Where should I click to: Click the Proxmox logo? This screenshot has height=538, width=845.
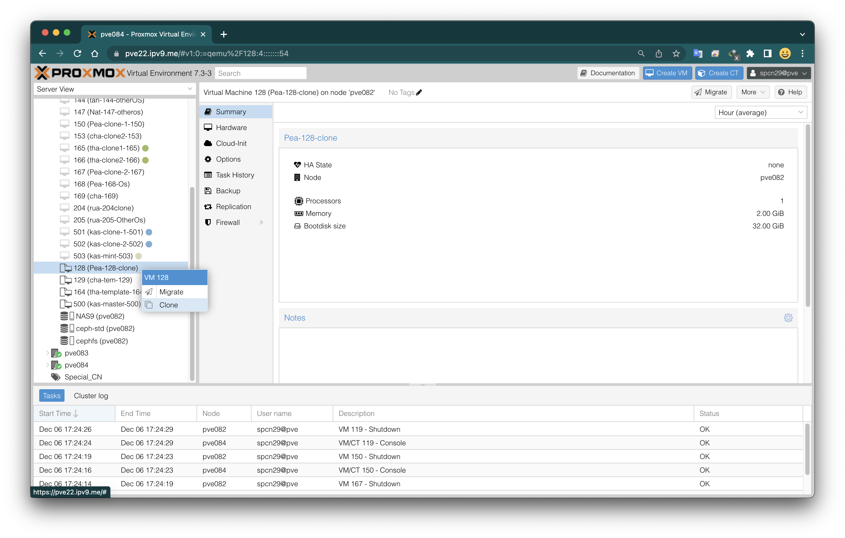[x=80, y=73]
